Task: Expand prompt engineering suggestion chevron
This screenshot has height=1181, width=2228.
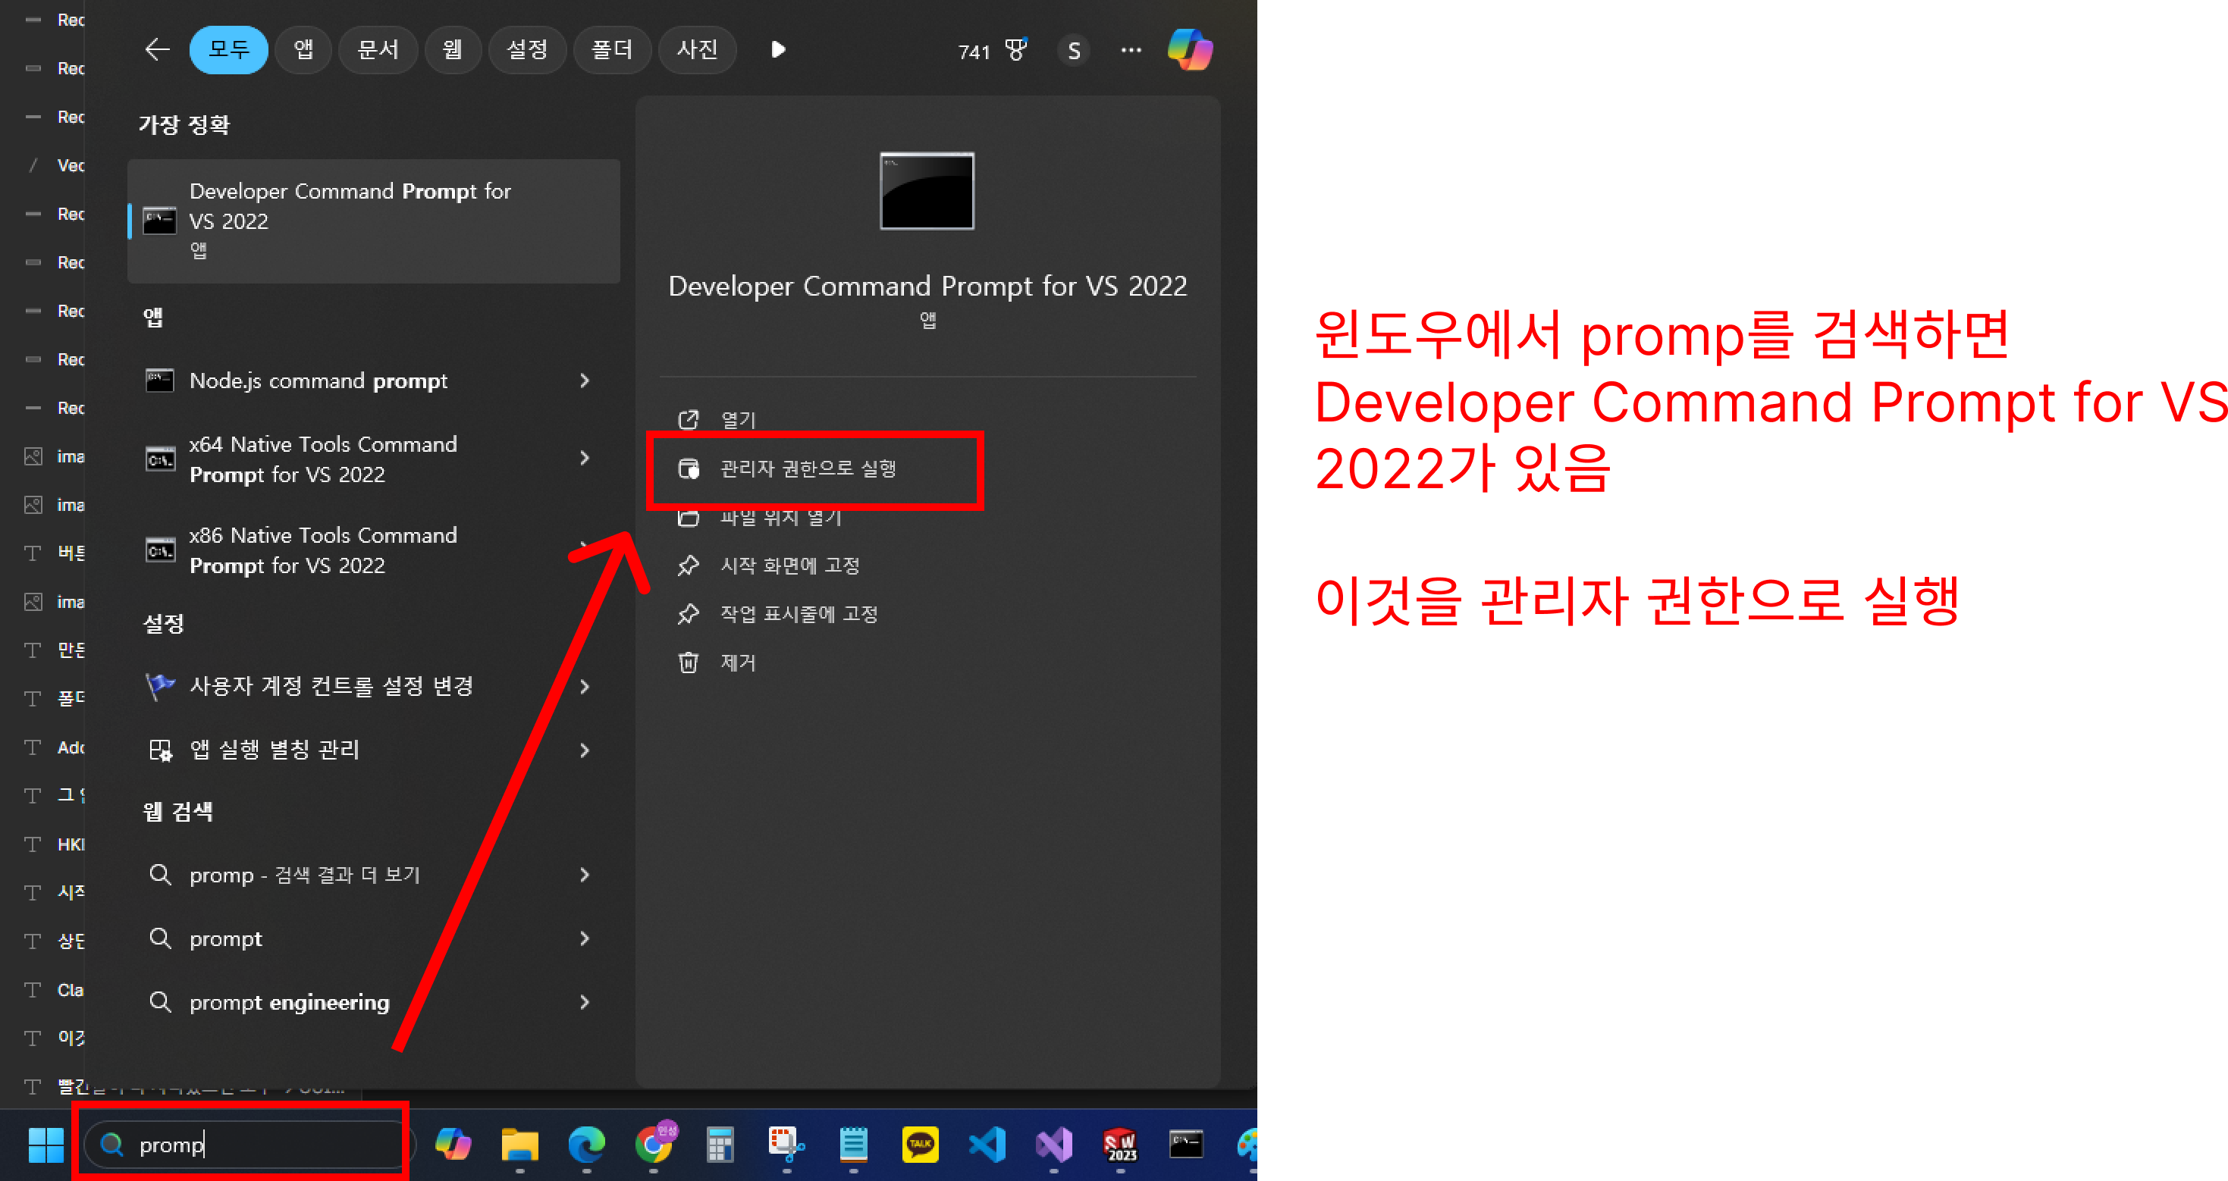Action: (x=585, y=1002)
